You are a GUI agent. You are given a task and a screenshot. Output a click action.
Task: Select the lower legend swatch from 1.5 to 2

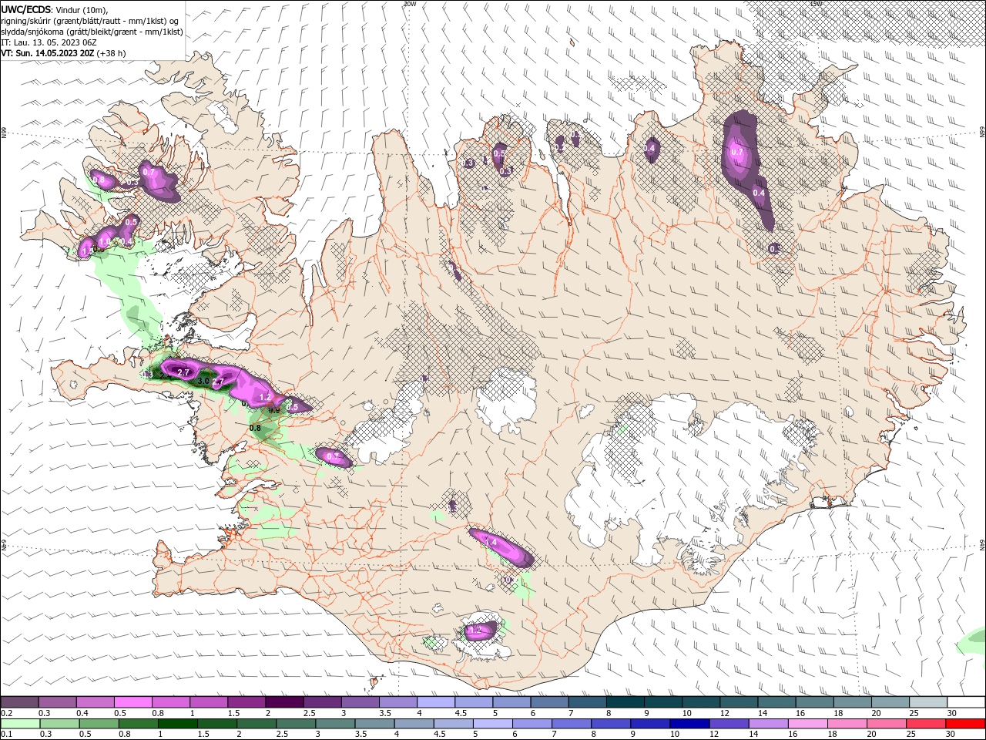click(217, 724)
